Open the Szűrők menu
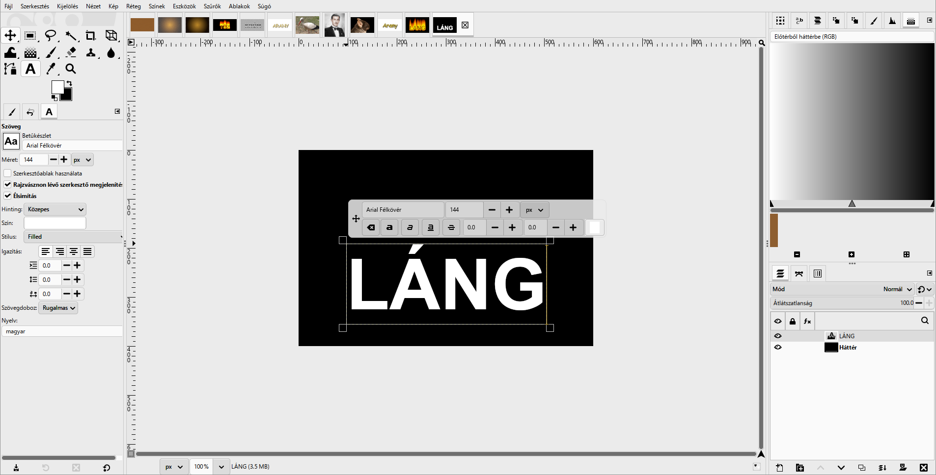The width and height of the screenshot is (936, 475). coord(212,6)
